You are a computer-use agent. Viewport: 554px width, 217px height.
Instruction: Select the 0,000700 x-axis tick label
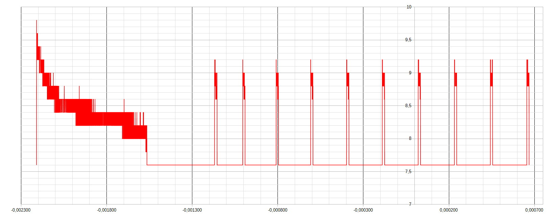[x=534, y=210]
